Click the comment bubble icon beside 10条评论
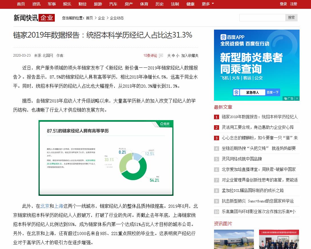This screenshot has height=249, width=311. tap(161, 55)
